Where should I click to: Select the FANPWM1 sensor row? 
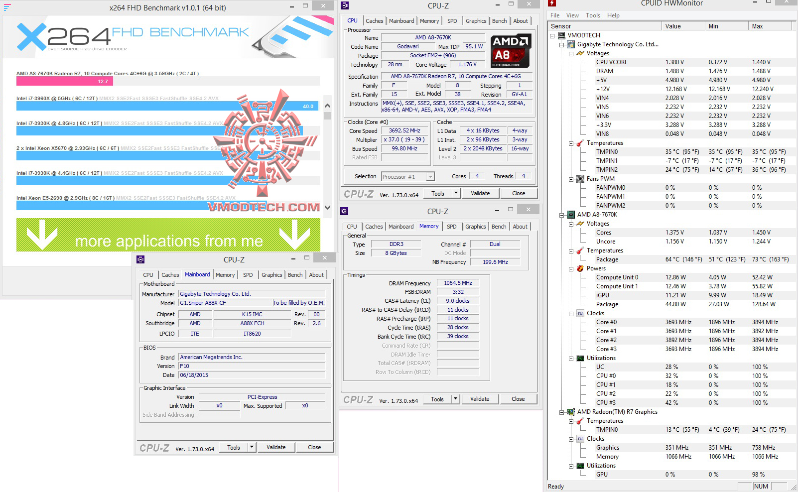[x=671, y=197]
